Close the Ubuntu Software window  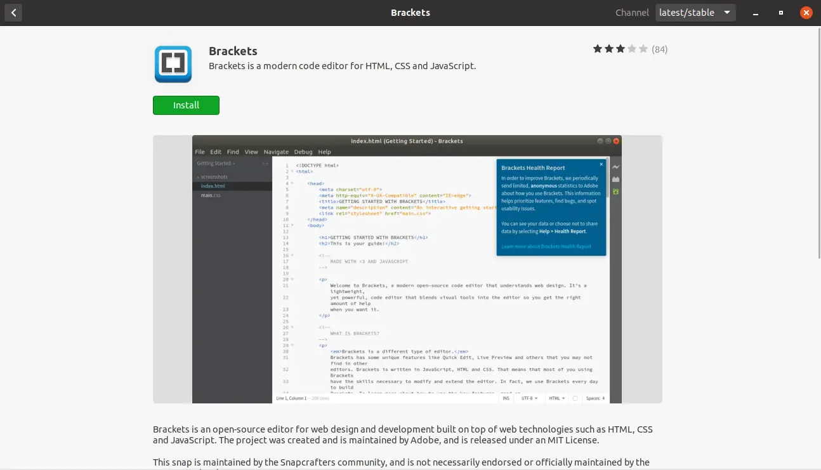(806, 13)
